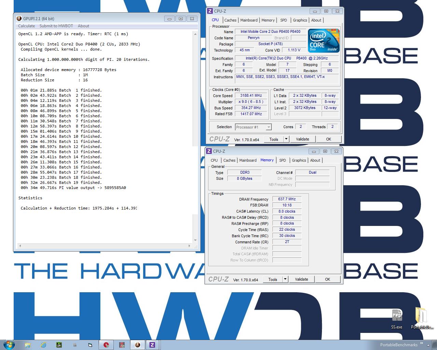
Task: Select the SS.exe desktop icon
Action: tap(397, 319)
